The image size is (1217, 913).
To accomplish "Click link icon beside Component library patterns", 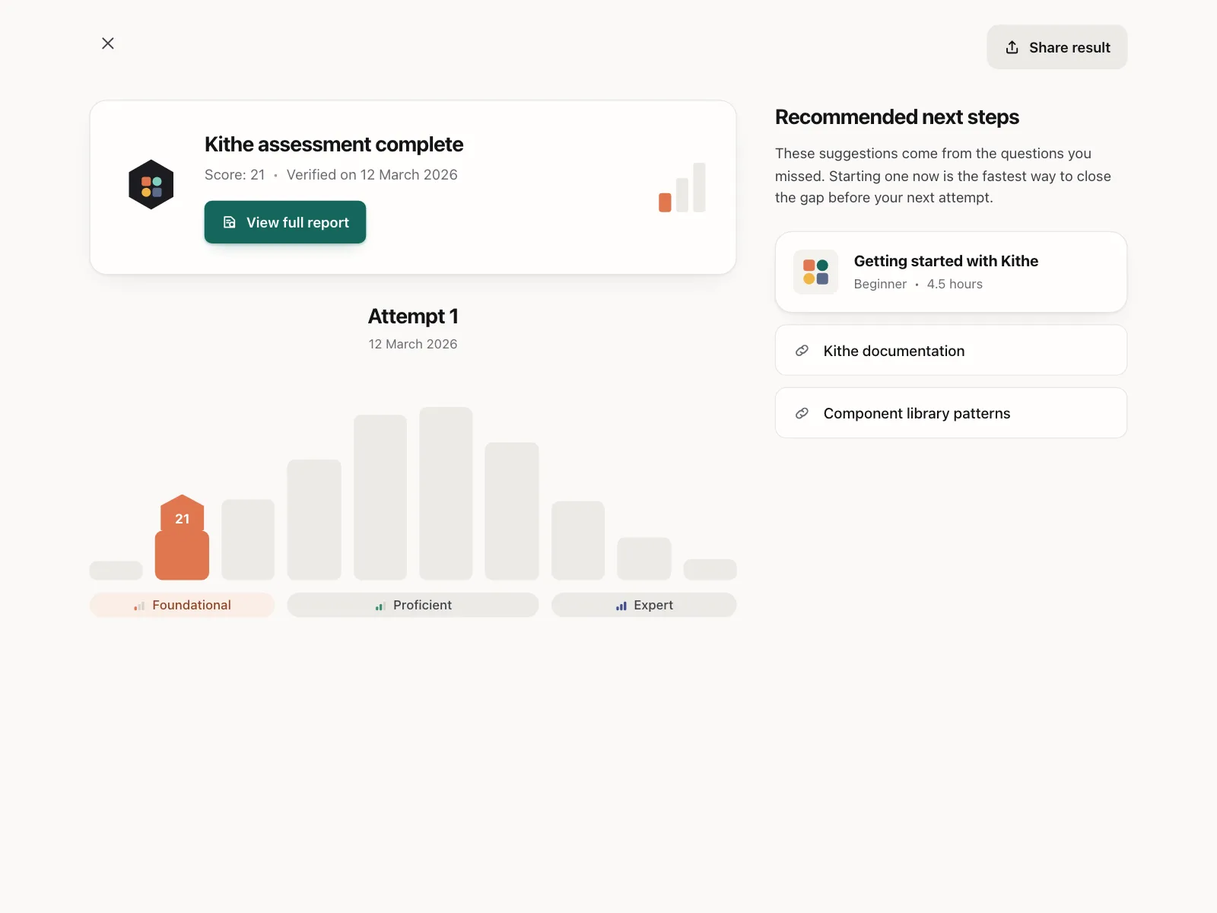I will 802,413.
